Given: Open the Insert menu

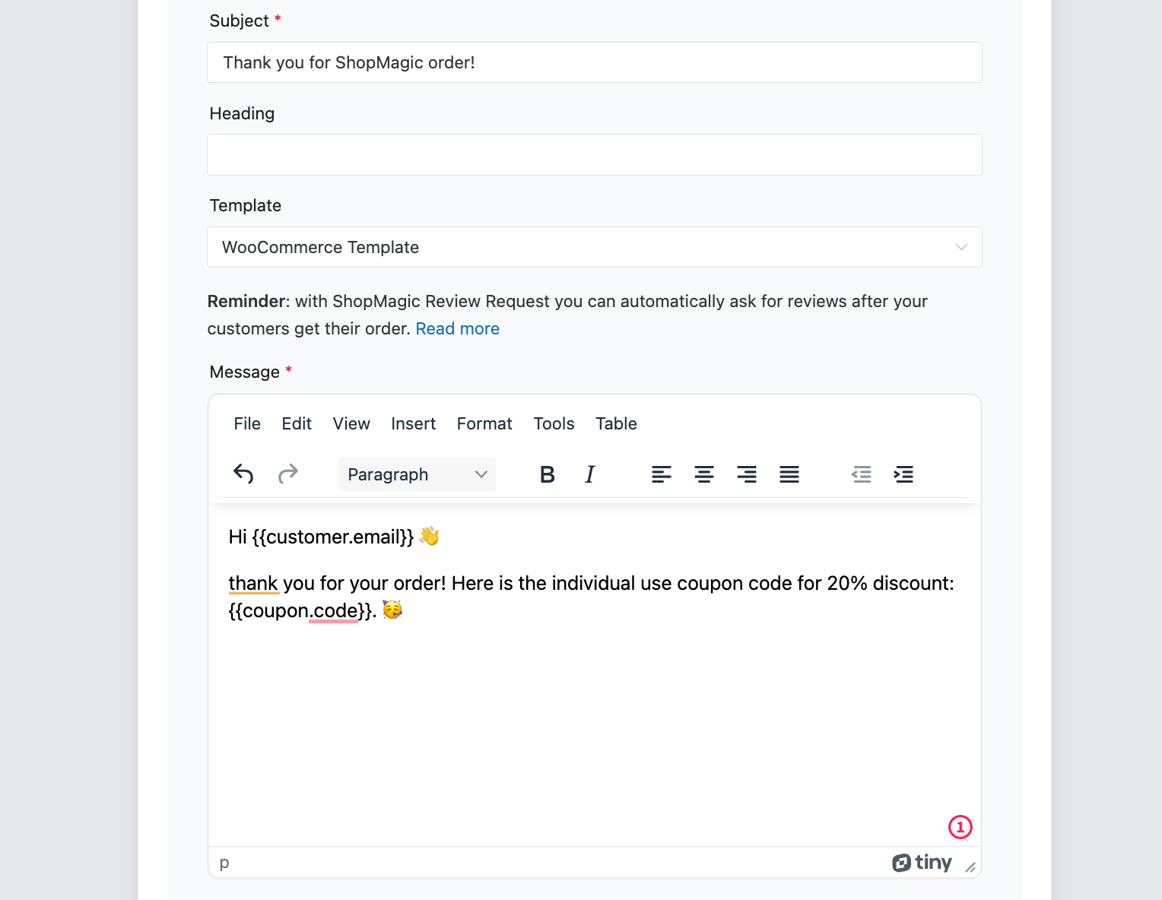Looking at the screenshot, I should [413, 423].
